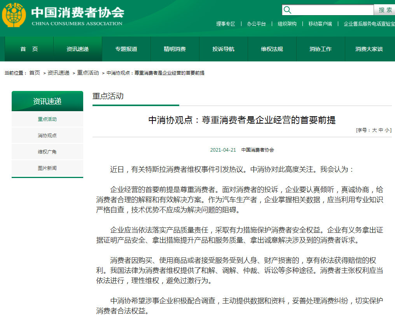The height and width of the screenshot is (316, 395).
Task: Click the China Consumers Association logo
Action: 63,15
